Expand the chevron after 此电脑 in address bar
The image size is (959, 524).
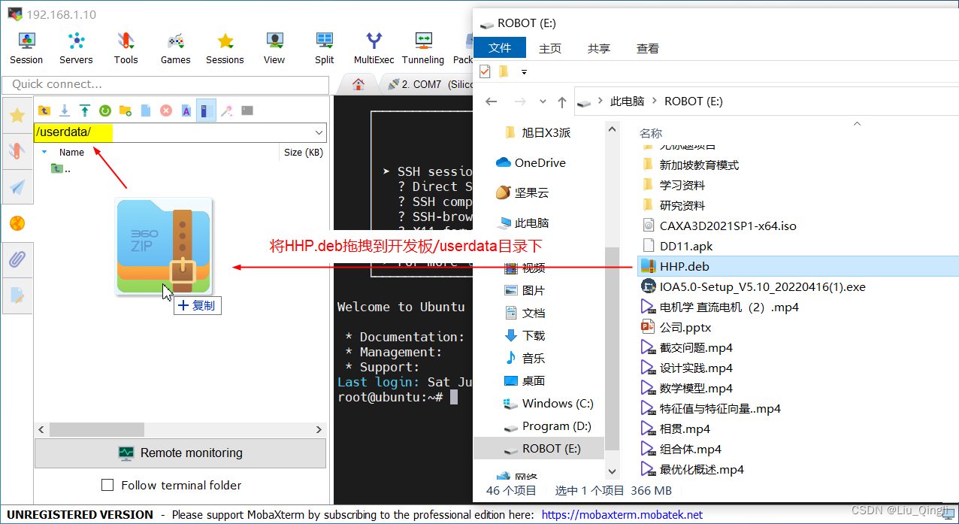(x=655, y=101)
